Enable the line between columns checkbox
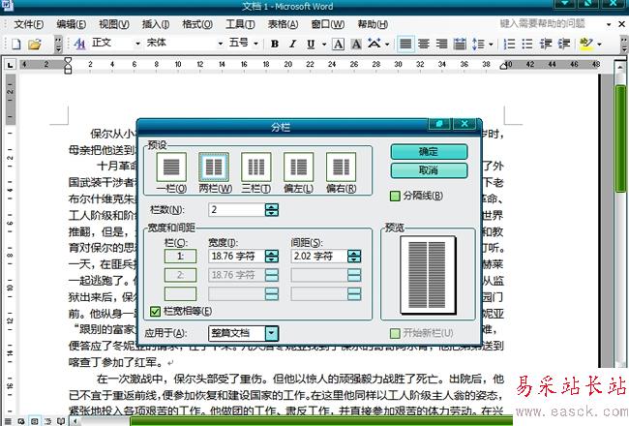Viewport: 629px width, 426px height. [x=395, y=196]
